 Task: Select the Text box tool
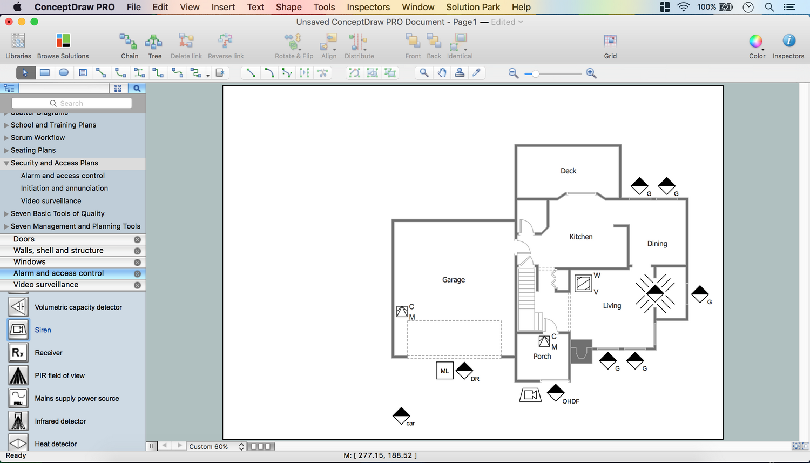pos(83,72)
